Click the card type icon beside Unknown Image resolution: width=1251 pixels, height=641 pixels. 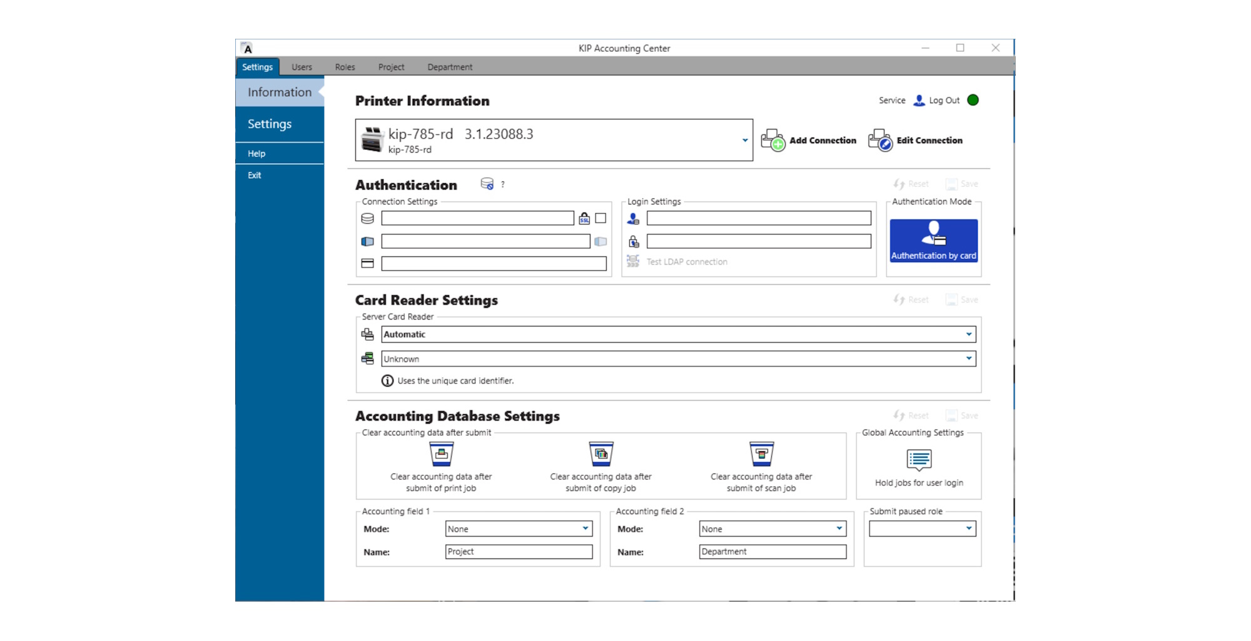368,358
